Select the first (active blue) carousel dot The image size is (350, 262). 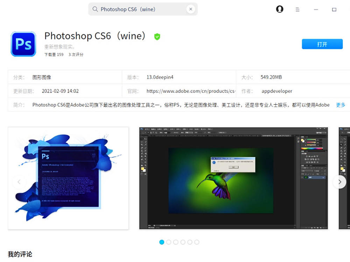(x=162, y=242)
